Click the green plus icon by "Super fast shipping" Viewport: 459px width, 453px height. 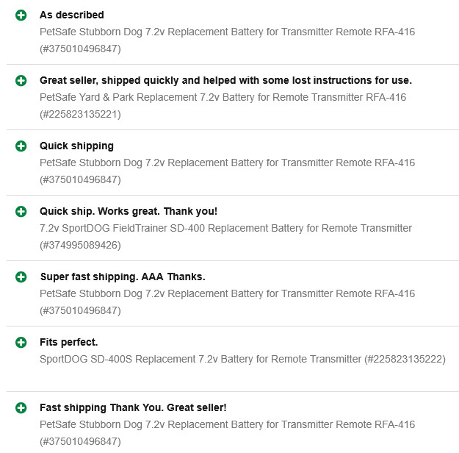[x=21, y=277]
